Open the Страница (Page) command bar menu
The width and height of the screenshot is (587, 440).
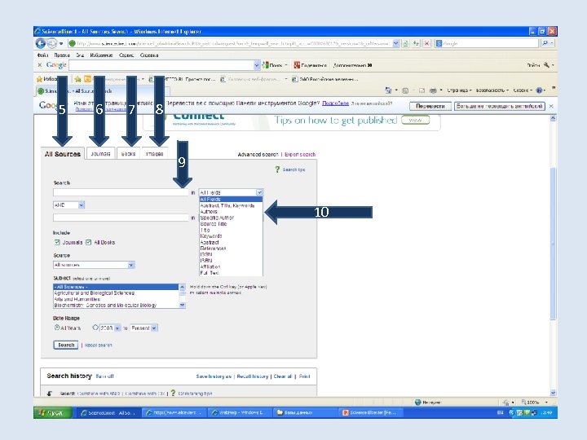(x=459, y=90)
